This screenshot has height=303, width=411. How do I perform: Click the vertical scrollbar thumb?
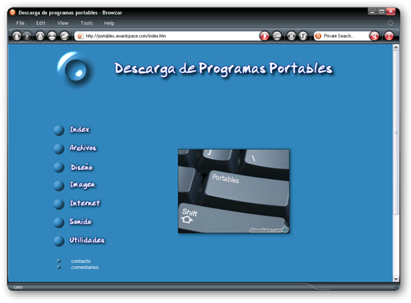(x=396, y=132)
